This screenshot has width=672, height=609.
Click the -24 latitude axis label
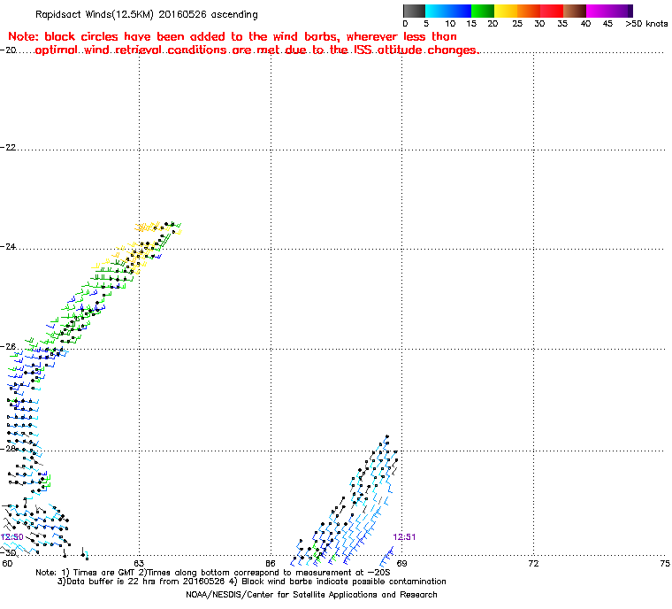tap(9, 247)
